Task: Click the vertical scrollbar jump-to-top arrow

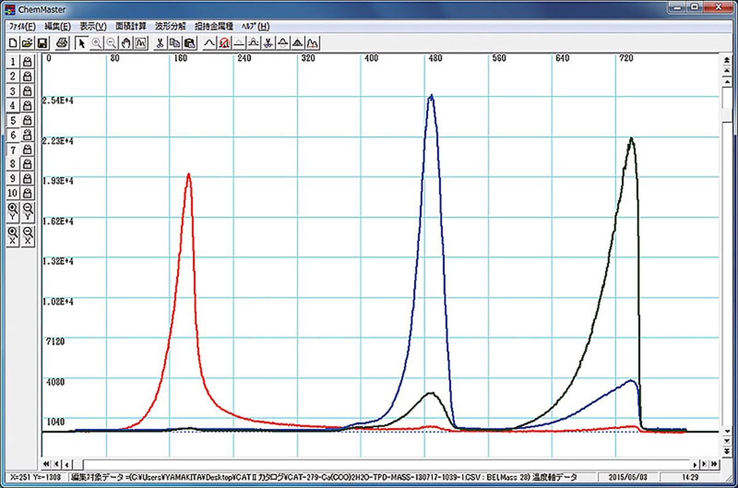Action: (x=728, y=58)
